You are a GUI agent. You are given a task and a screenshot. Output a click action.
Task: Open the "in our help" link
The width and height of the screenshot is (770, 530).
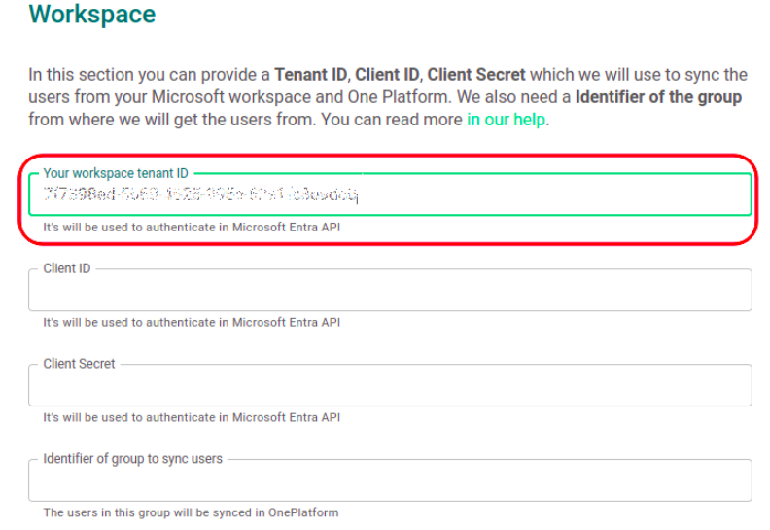pos(507,121)
